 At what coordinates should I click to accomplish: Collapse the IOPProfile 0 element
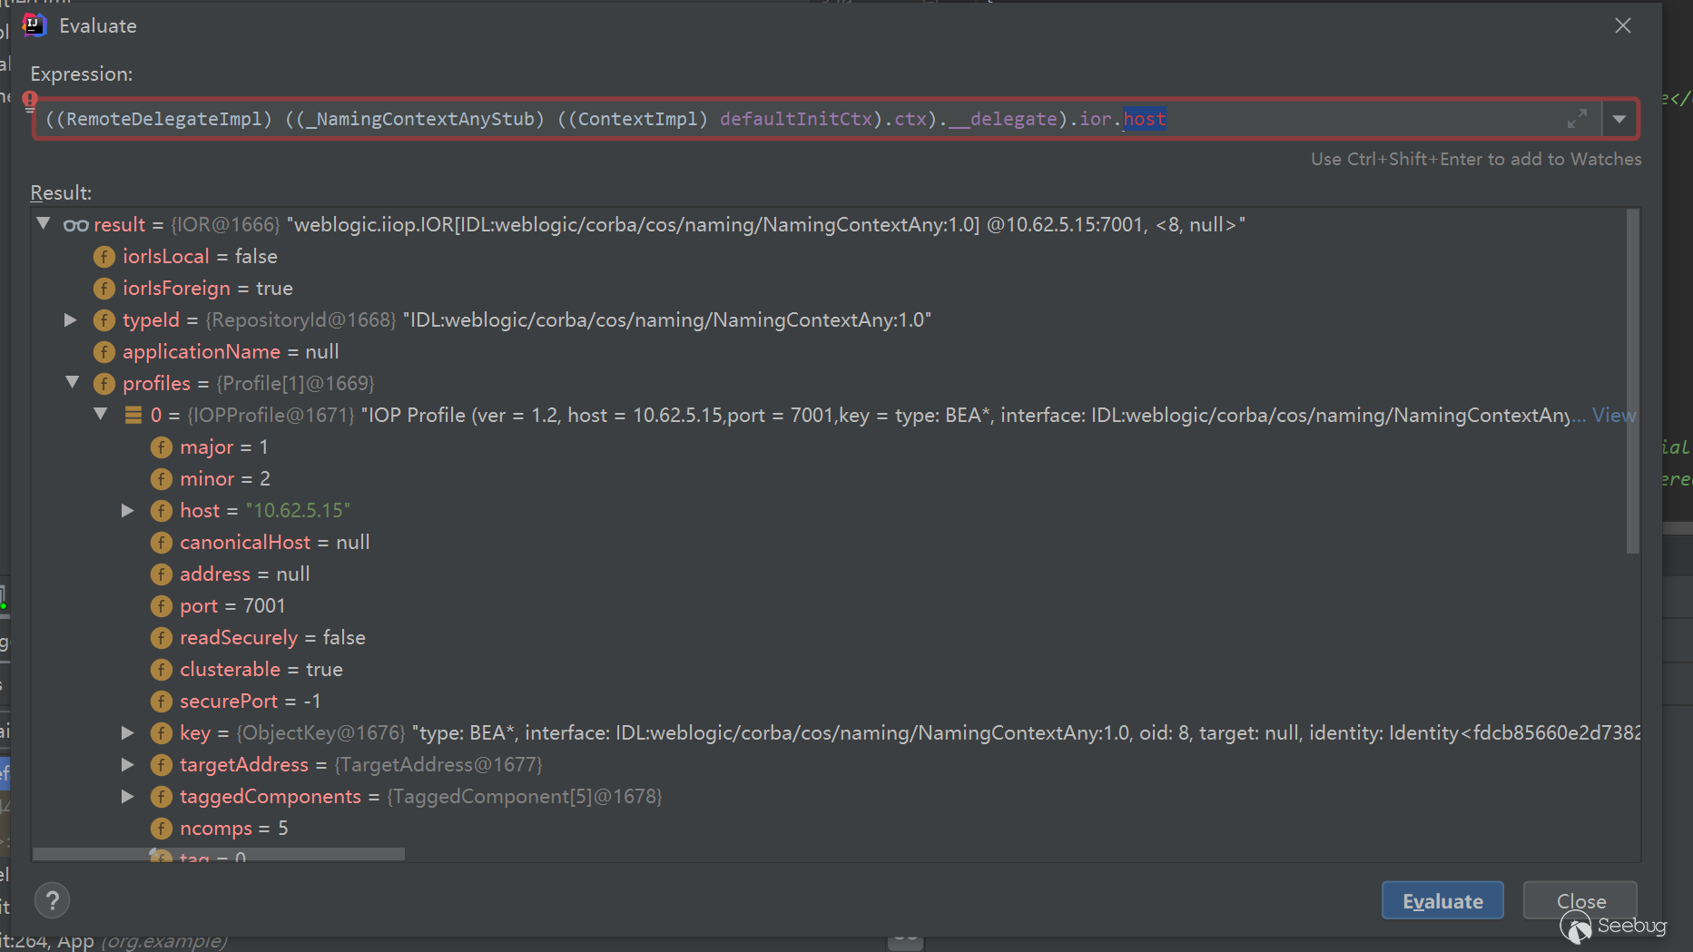pos(101,414)
